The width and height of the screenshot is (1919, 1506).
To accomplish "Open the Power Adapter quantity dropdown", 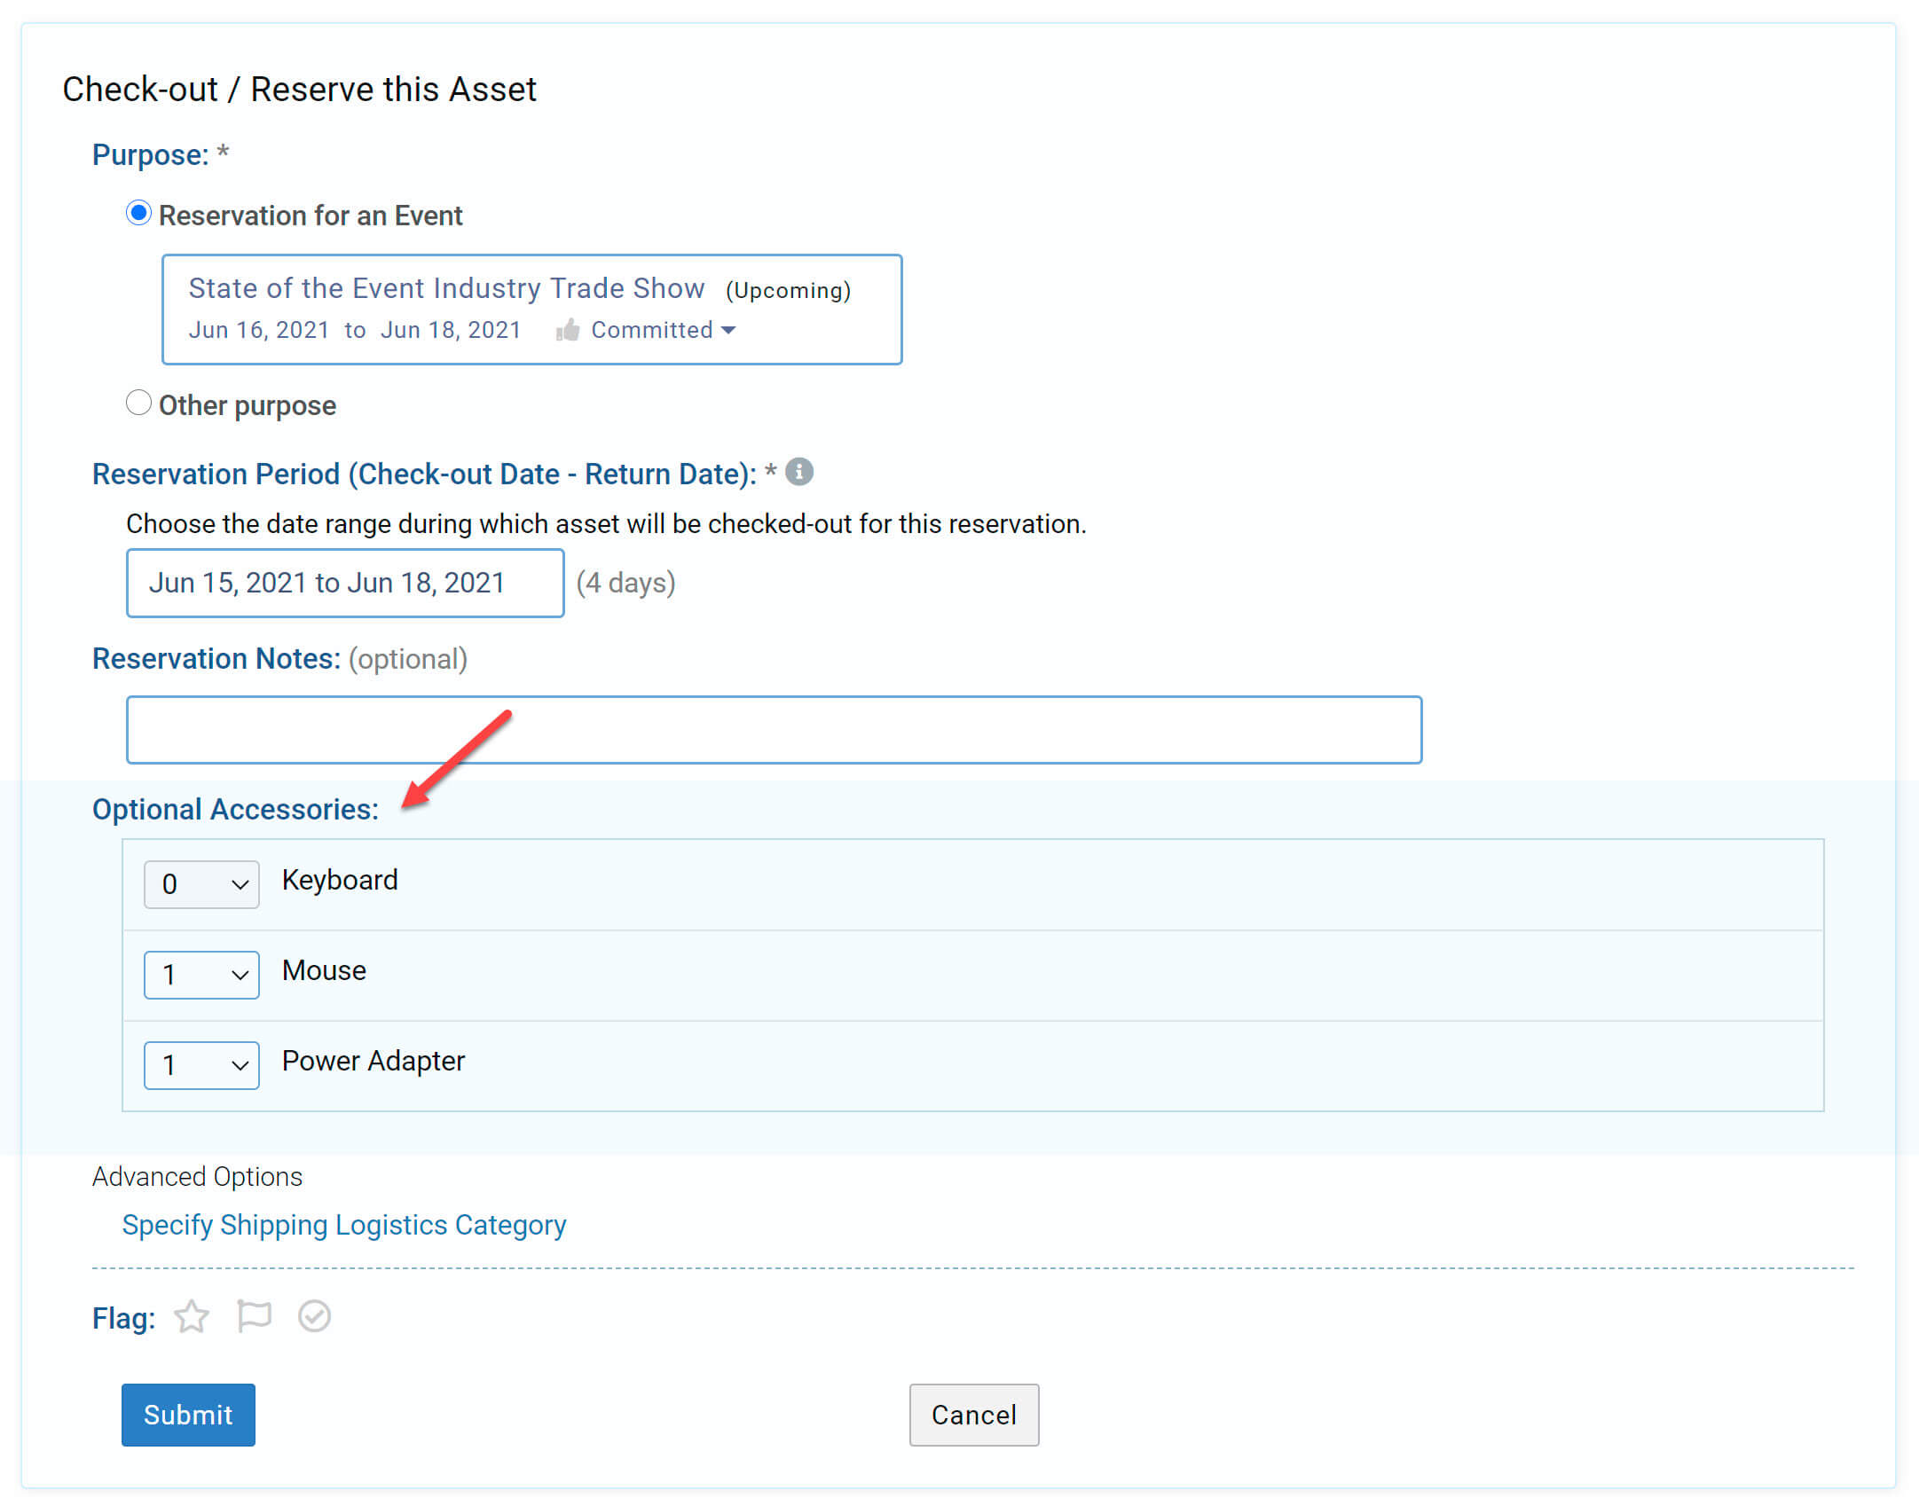I will click(201, 1065).
